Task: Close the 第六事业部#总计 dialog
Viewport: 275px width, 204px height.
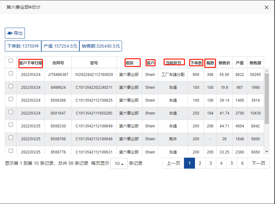Action: 267,7
